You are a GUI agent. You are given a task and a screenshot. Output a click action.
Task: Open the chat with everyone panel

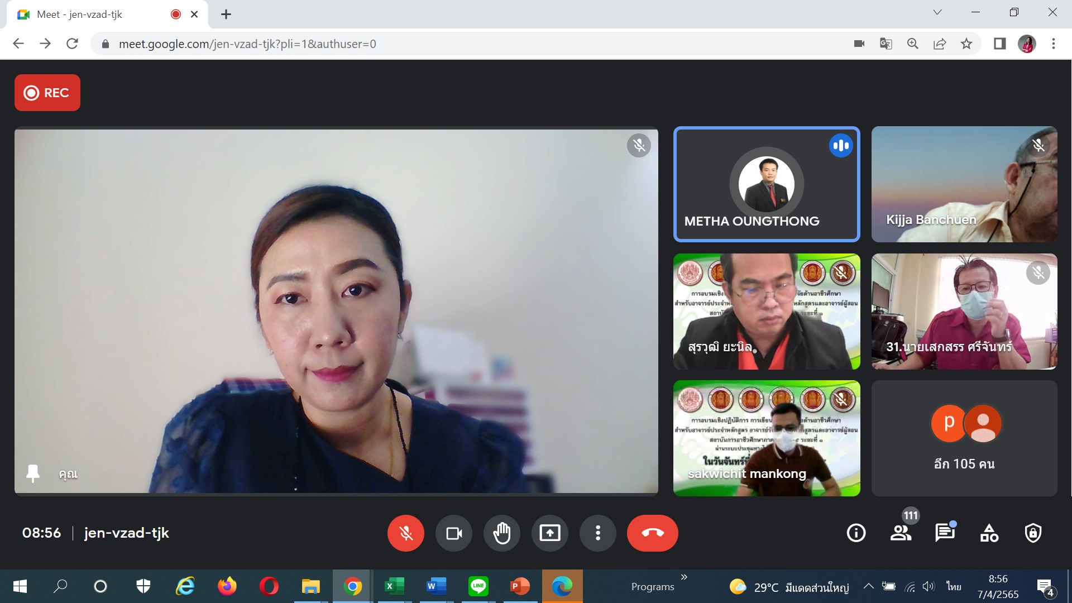click(x=945, y=533)
